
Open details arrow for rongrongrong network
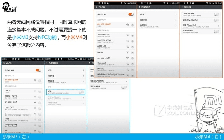[x=40, y=125]
